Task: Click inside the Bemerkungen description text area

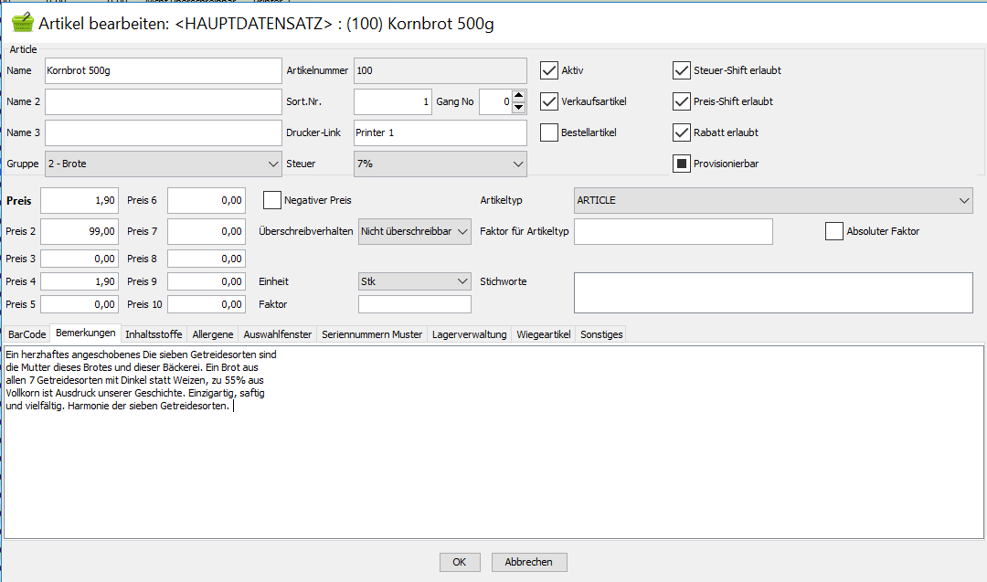Action: tap(493, 441)
